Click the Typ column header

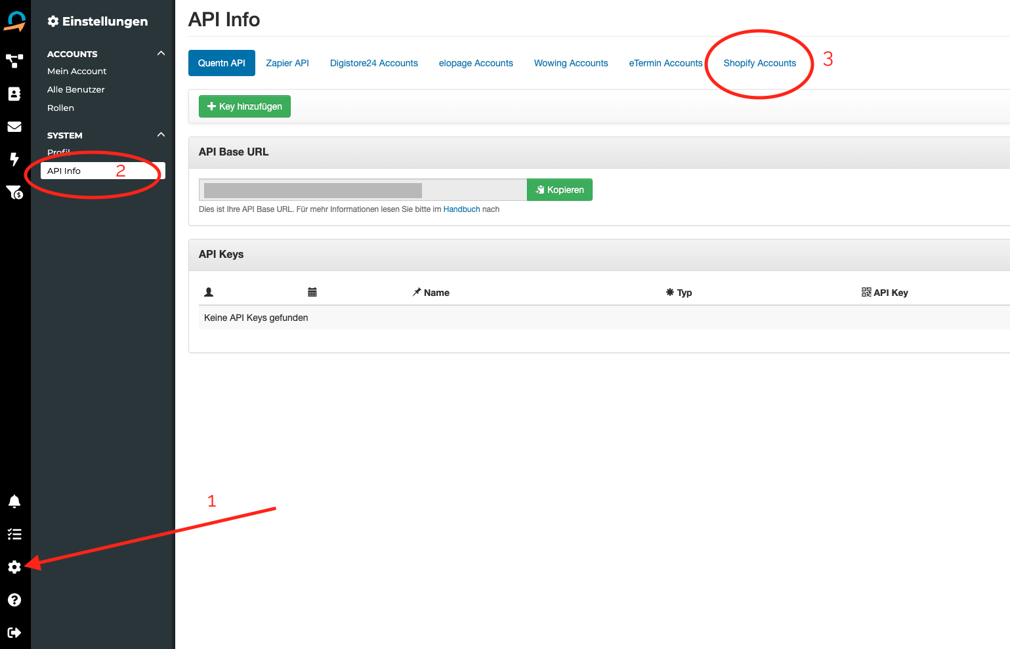[x=679, y=293]
